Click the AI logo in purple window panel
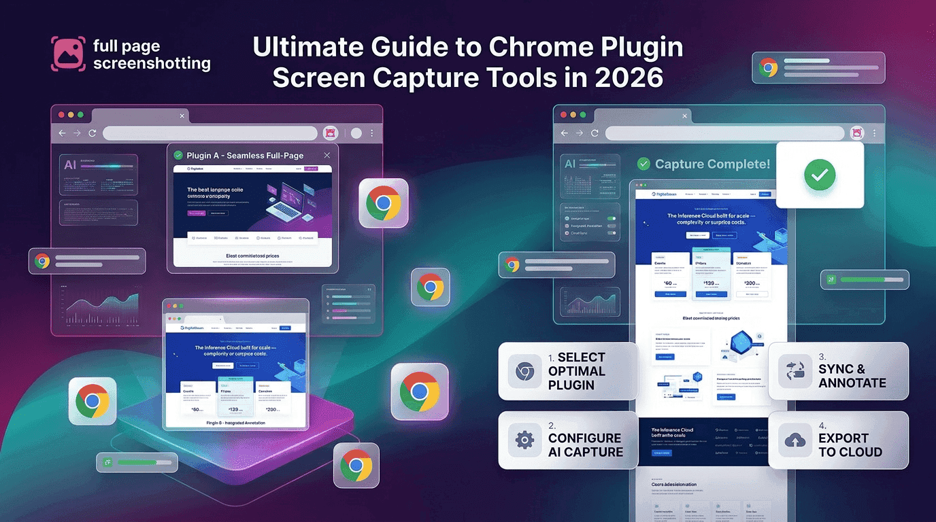This screenshot has height=522, width=936. (70, 165)
